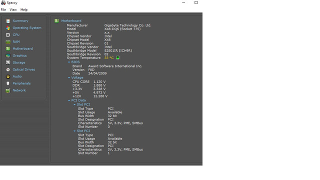Click the Speccy app icon in title bar
Viewport: 320px width, 180px height.
(3, 2)
